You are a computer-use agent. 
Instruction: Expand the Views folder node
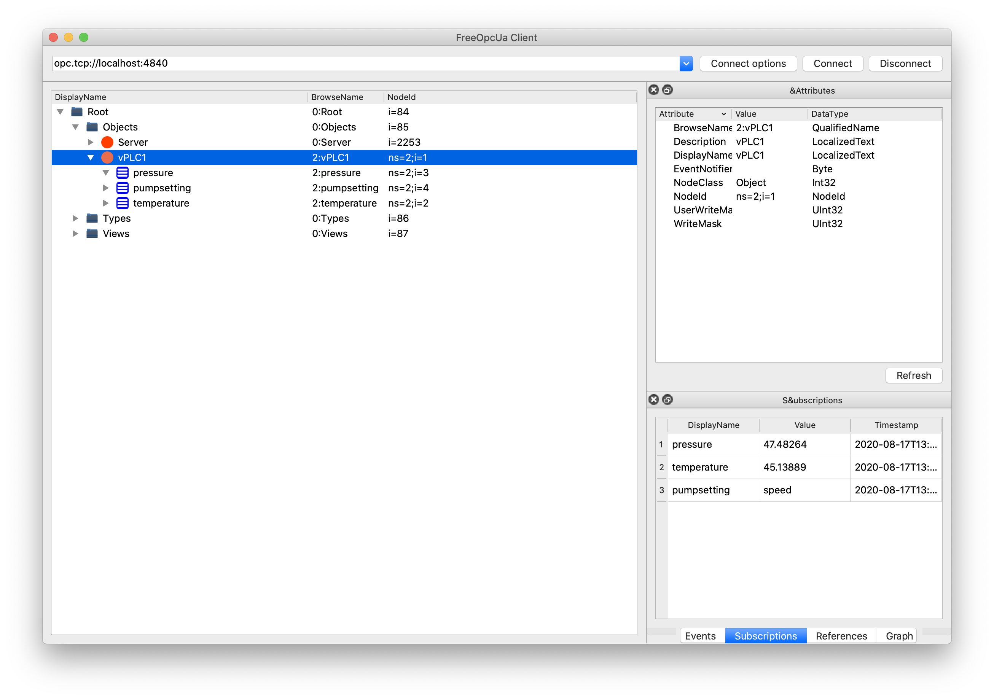75,234
